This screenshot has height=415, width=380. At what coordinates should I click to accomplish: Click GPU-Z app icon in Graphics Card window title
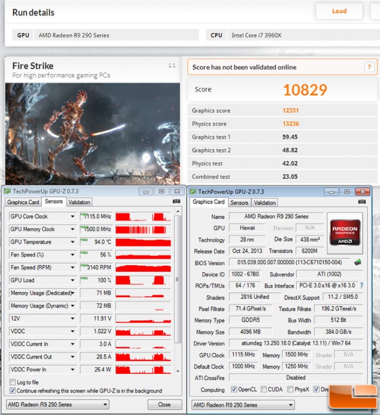pyautogui.click(x=193, y=192)
